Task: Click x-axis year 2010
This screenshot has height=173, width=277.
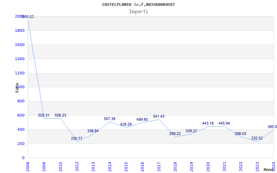Action: 61,167
